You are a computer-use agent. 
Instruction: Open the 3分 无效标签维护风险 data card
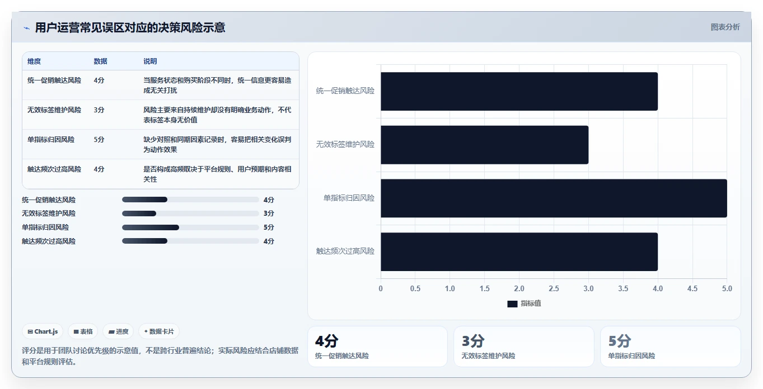point(524,347)
